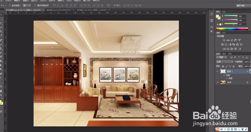Filter layers by type (T) icon
The height and width of the screenshot is (132, 251).
coord(239,57)
